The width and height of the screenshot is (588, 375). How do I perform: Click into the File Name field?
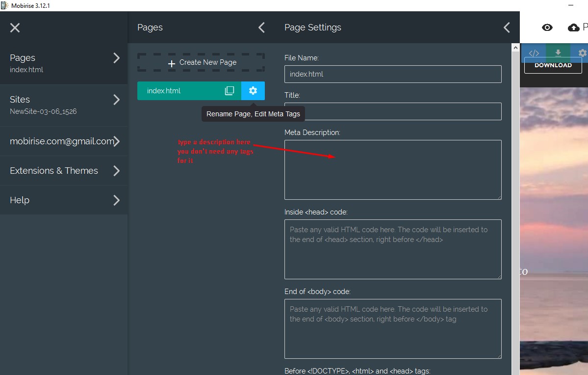coord(392,74)
